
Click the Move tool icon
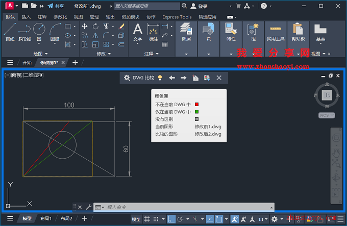(84, 27)
